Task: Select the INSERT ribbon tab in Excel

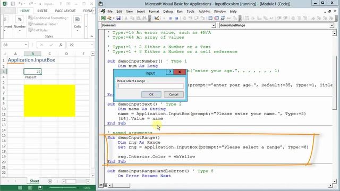Action: click(42, 11)
